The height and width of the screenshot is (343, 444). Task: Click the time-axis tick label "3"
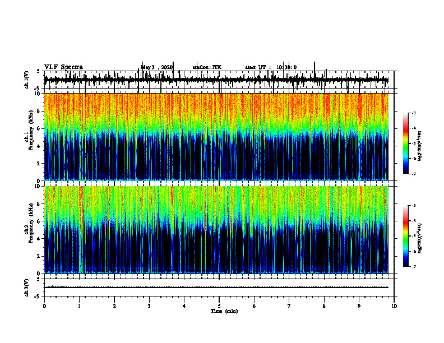click(149, 306)
